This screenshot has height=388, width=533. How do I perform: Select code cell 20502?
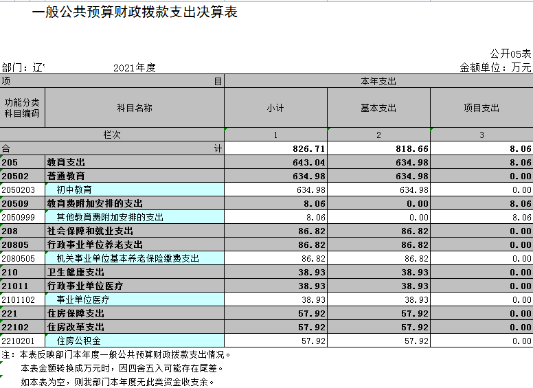tap(23, 176)
